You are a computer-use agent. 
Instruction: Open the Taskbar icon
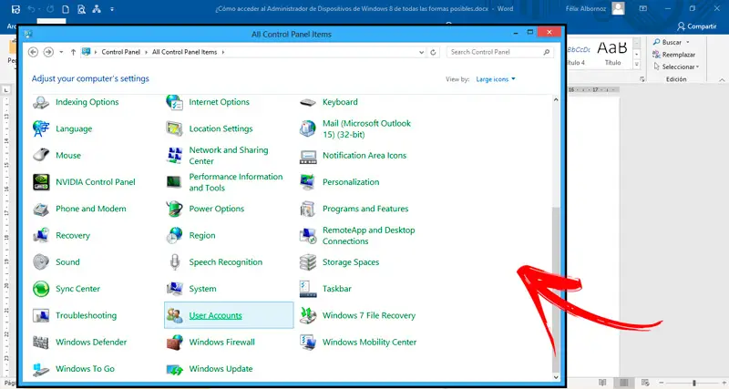coord(308,289)
